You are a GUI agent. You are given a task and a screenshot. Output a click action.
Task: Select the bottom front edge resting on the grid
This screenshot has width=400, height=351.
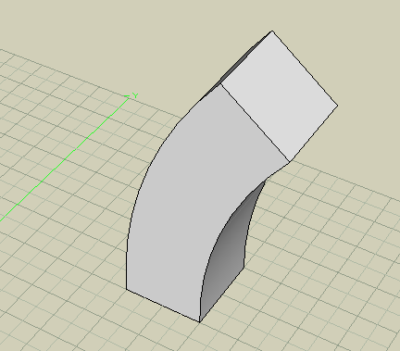point(163,306)
